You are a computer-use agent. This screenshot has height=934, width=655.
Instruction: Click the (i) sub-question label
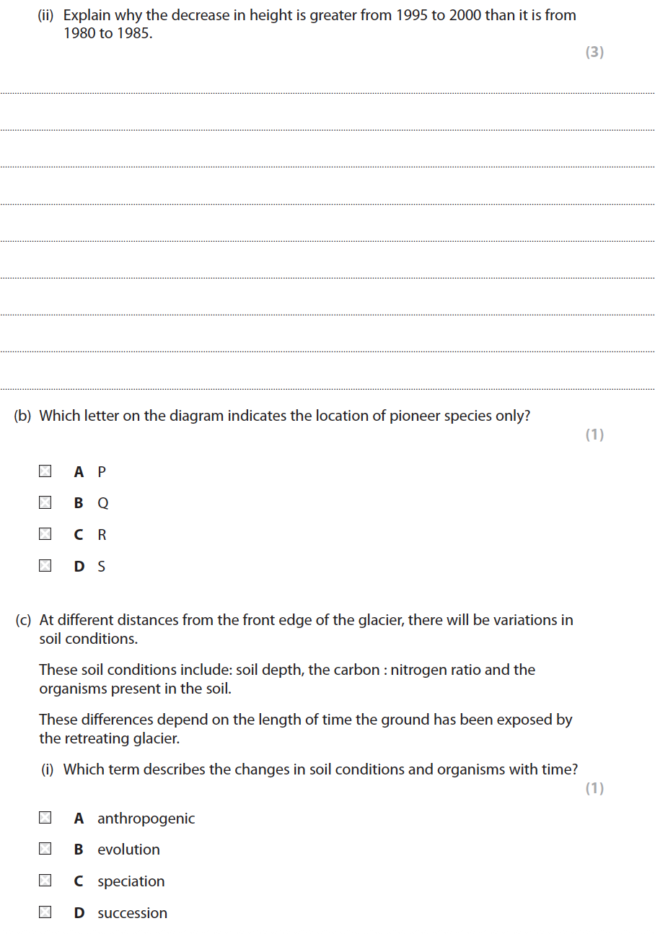[48, 769]
